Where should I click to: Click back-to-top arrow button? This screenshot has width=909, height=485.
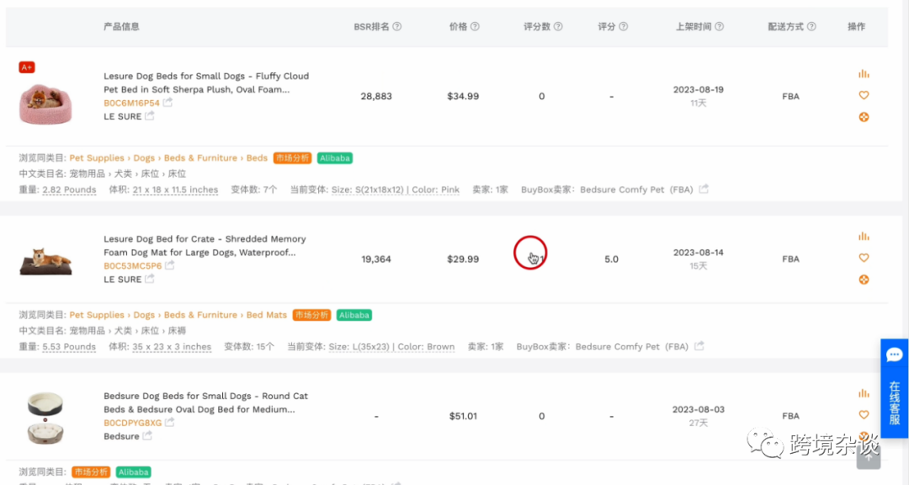pos(869,456)
